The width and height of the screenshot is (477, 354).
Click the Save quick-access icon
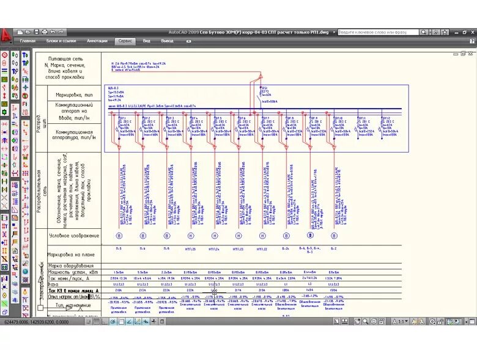36,32
